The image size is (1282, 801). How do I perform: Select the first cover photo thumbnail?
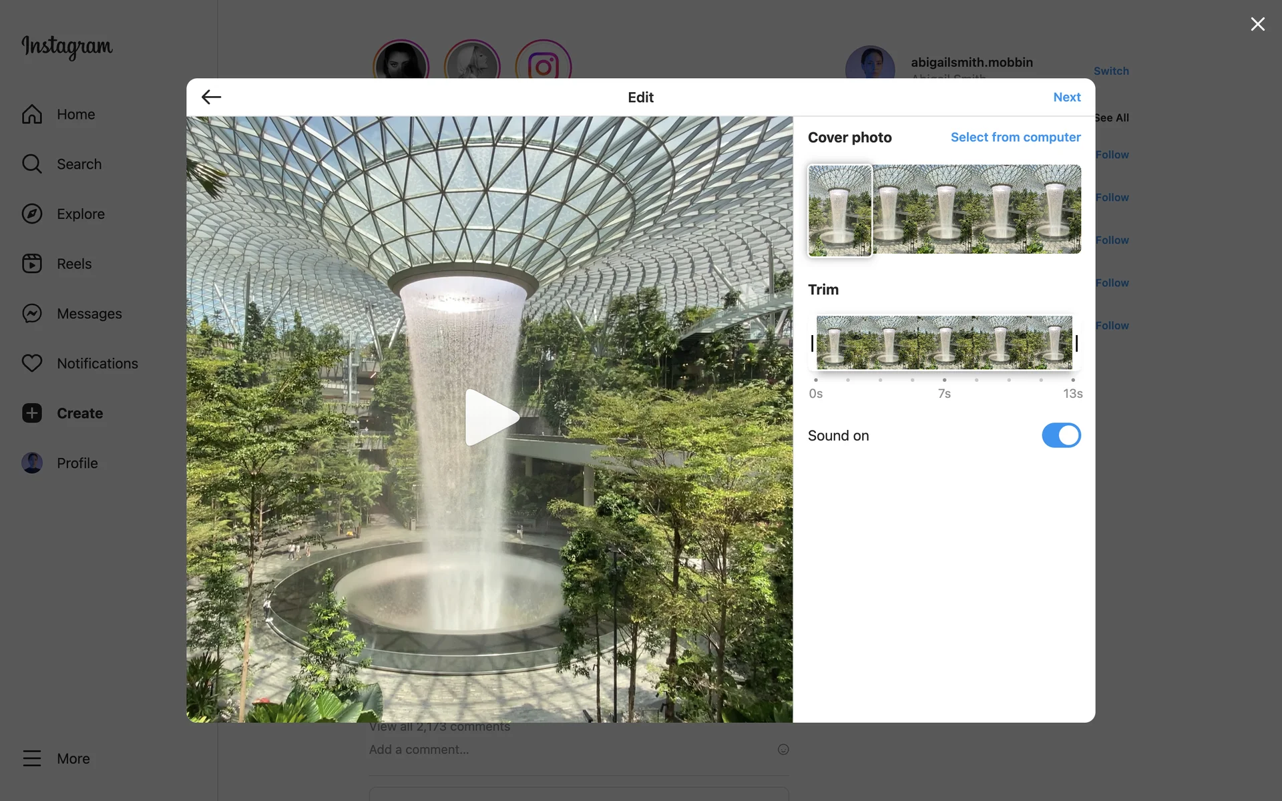point(839,210)
